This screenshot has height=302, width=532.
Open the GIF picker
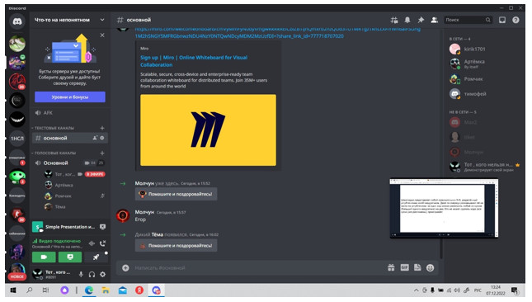[x=404, y=267]
